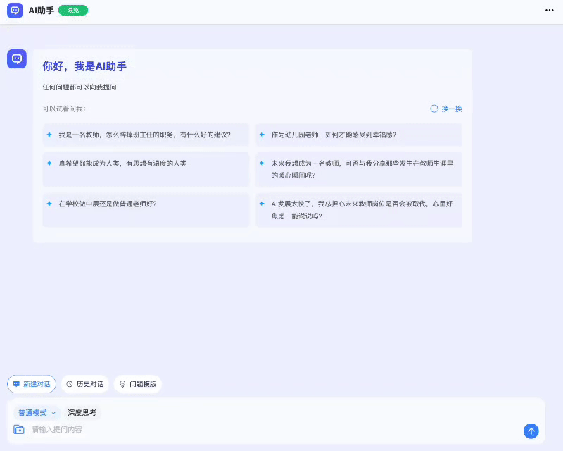Viewport: 563px width, 451px height.
Task: Start a 新建对话 conversation
Action: (31, 384)
